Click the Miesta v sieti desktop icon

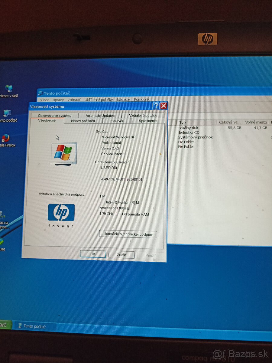coord(9,91)
